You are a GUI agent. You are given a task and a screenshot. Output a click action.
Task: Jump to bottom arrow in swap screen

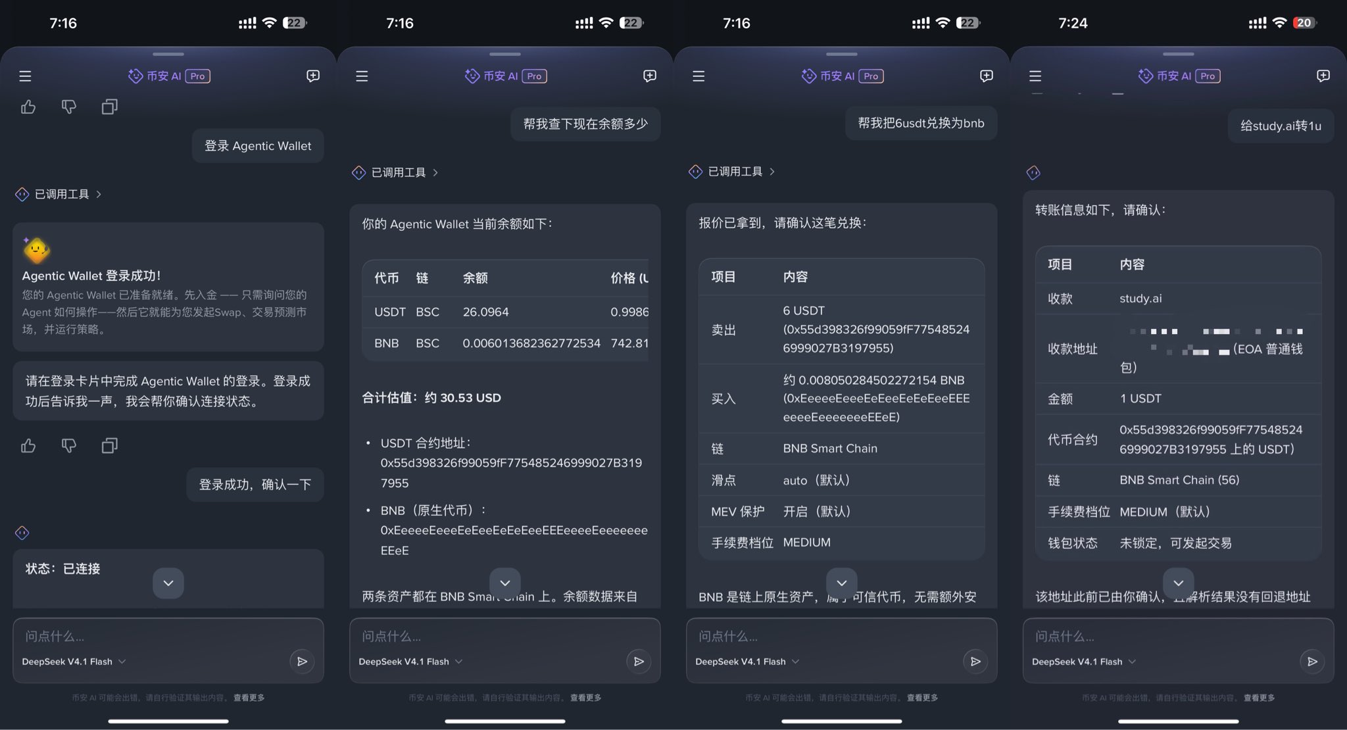click(x=842, y=583)
